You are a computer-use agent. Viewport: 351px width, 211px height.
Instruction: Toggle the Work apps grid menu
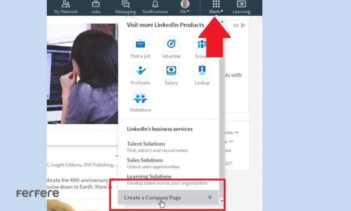pos(216,8)
